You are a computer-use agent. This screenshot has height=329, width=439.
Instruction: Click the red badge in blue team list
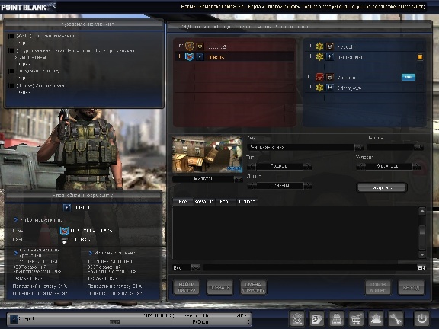[x=319, y=77]
